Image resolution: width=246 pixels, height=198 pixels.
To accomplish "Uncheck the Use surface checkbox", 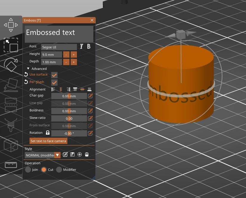I will [x=54, y=75].
